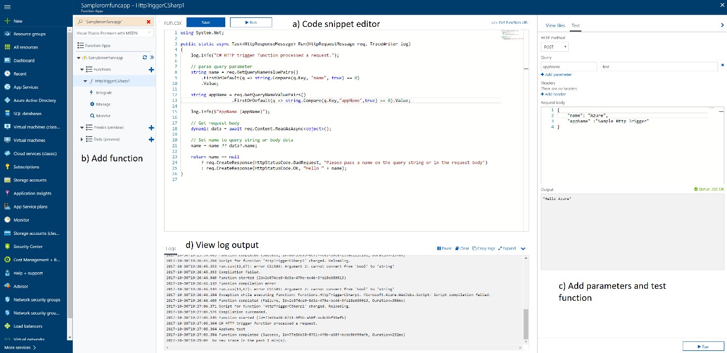
Task: Click the appName query key field
Action: point(569,66)
